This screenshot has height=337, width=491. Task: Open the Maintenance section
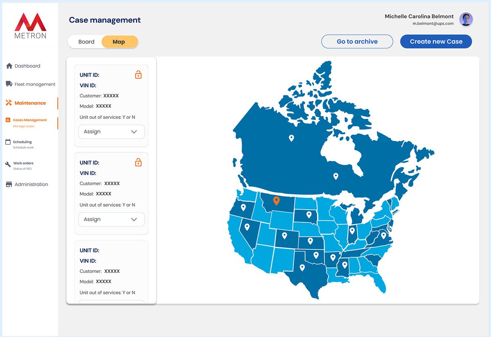pyautogui.click(x=30, y=103)
